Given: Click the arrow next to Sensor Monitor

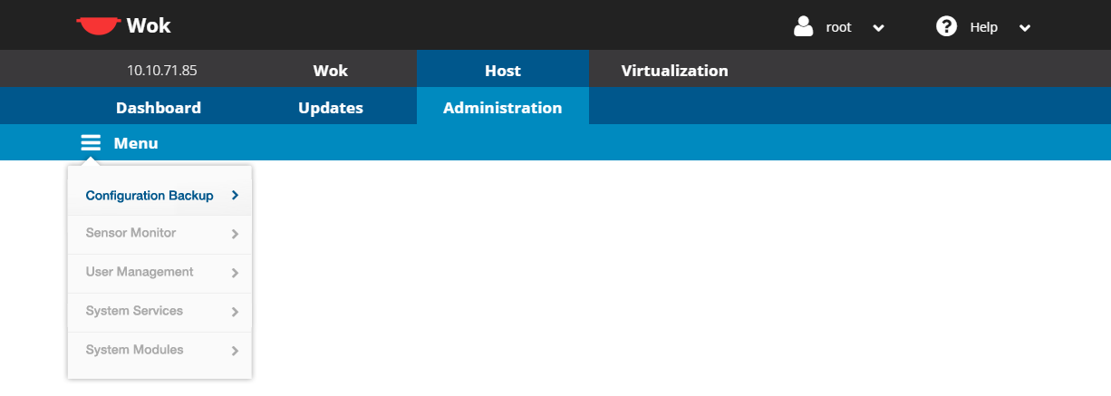Looking at the screenshot, I should coord(235,234).
